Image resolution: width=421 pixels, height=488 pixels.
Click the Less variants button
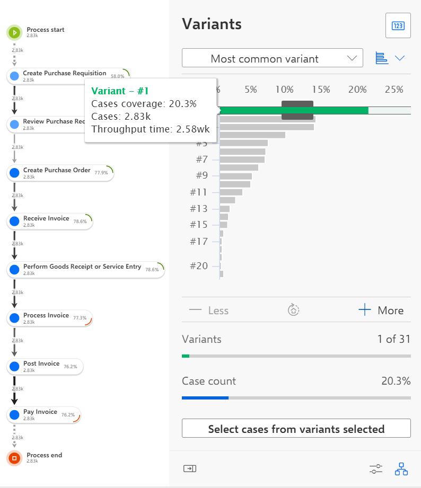pos(208,310)
